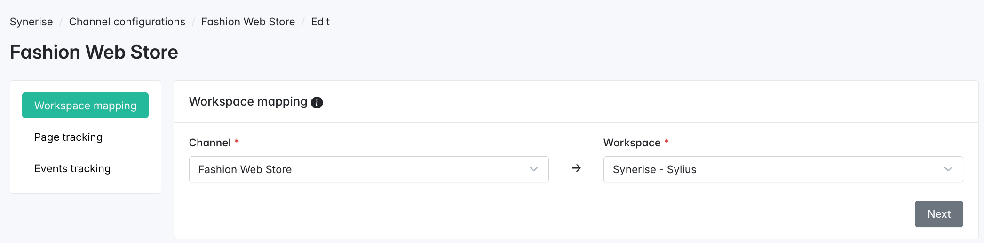The height and width of the screenshot is (243, 984).
Task: Click the chevron in the Workspace dropdown
Action: [x=948, y=169]
